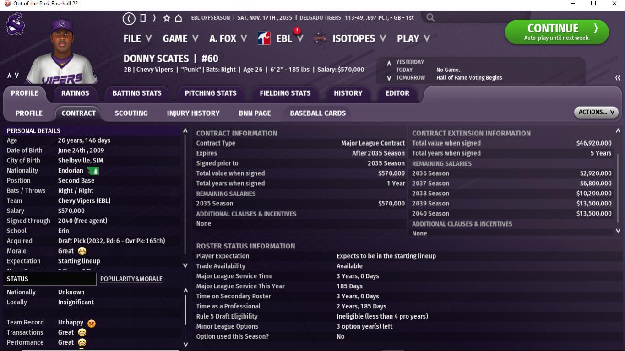Click the magnifying glass search icon
This screenshot has height=351, width=625.
(x=430, y=18)
